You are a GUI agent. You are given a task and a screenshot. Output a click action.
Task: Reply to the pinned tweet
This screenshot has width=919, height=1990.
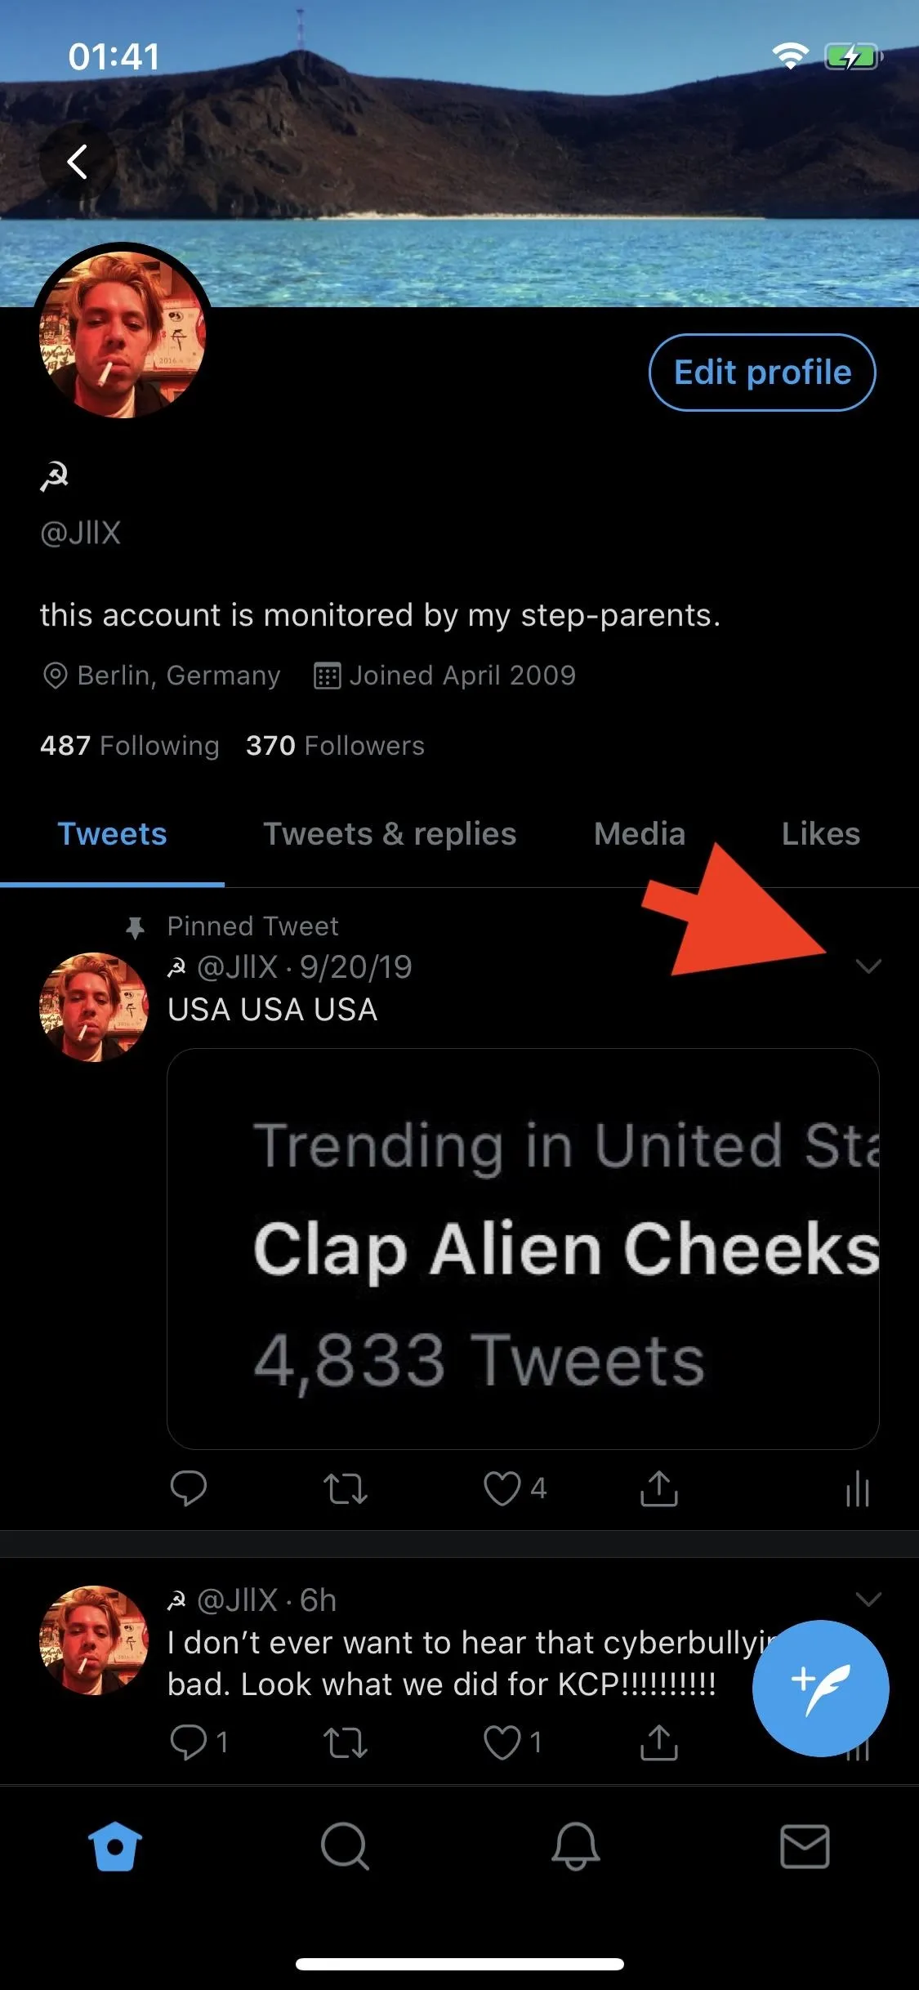click(188, 1488)
